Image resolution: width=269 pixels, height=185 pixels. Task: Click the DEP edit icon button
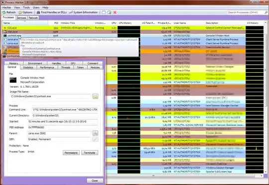click(x=95, y=139)
